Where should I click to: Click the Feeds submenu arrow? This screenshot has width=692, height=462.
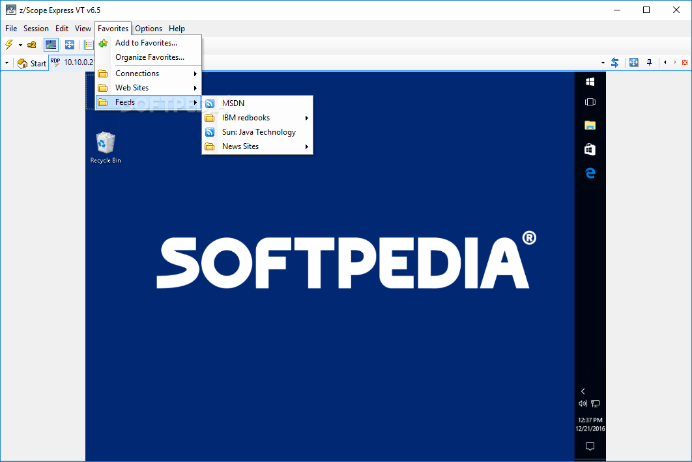195,102
